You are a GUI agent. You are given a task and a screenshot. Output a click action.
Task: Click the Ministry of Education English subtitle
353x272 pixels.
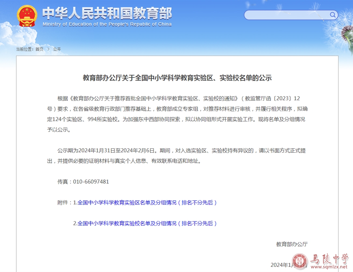(107, 24)
